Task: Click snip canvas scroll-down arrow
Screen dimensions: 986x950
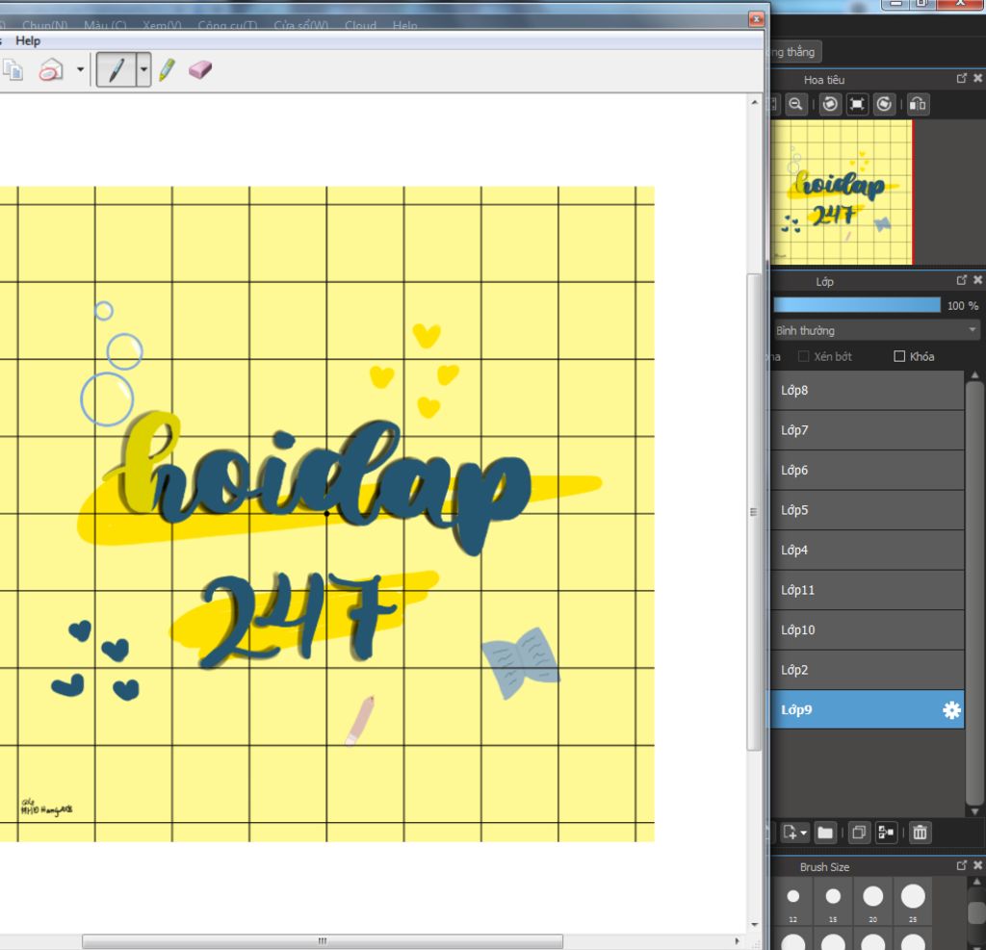Action: click(x=755, y=925)
